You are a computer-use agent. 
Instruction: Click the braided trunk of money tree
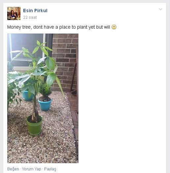(35, 110)
